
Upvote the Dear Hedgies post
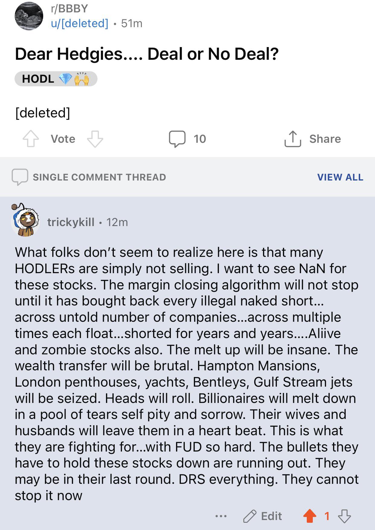31,139
